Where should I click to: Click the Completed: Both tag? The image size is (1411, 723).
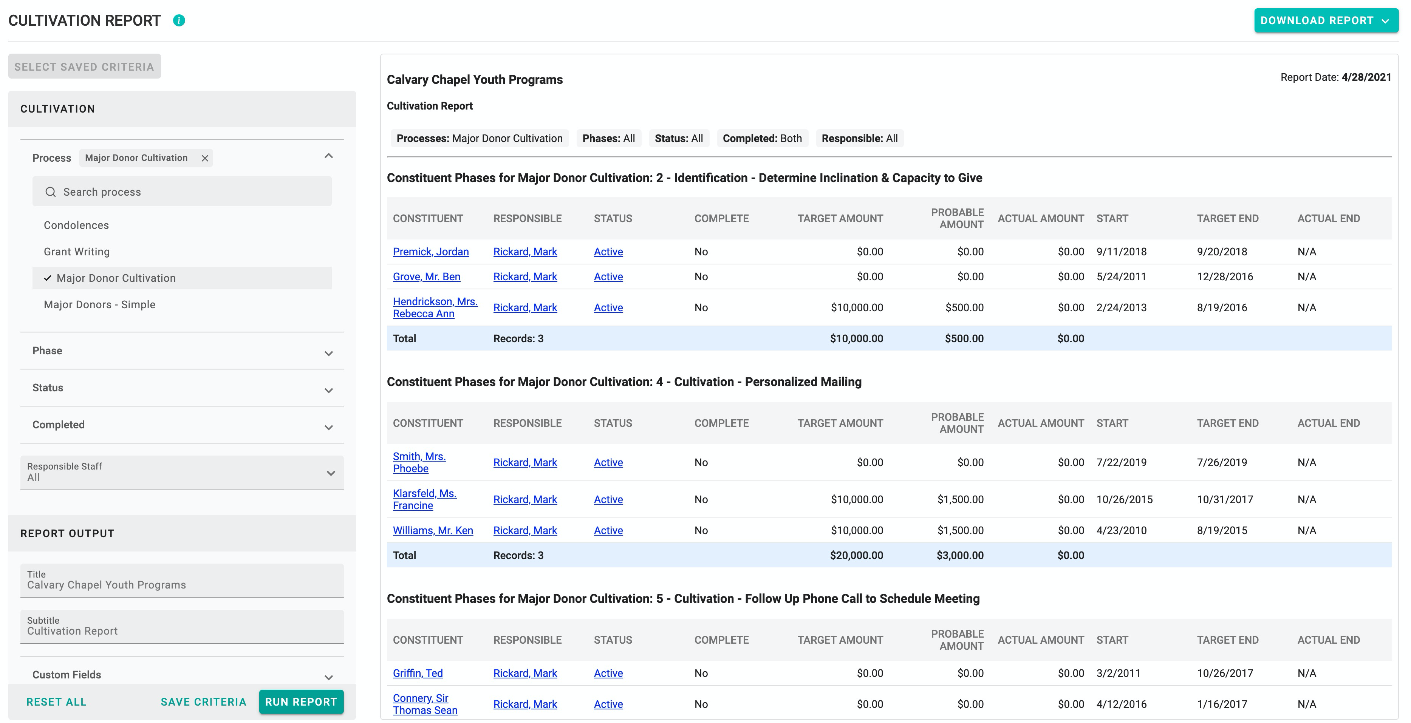tap(762, 138)
